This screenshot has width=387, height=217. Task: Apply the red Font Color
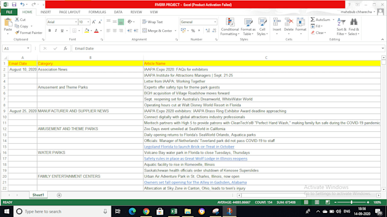point(97,31)
